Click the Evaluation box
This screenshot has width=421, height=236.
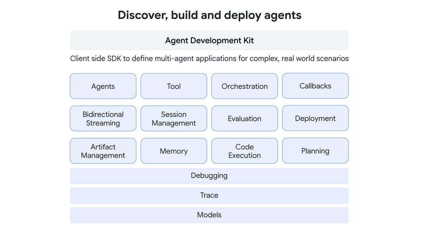tap(245, 119)
